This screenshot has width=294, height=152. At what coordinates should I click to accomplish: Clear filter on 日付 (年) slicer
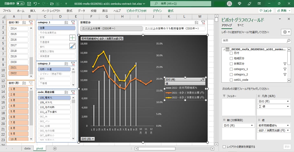pos(31,23)
